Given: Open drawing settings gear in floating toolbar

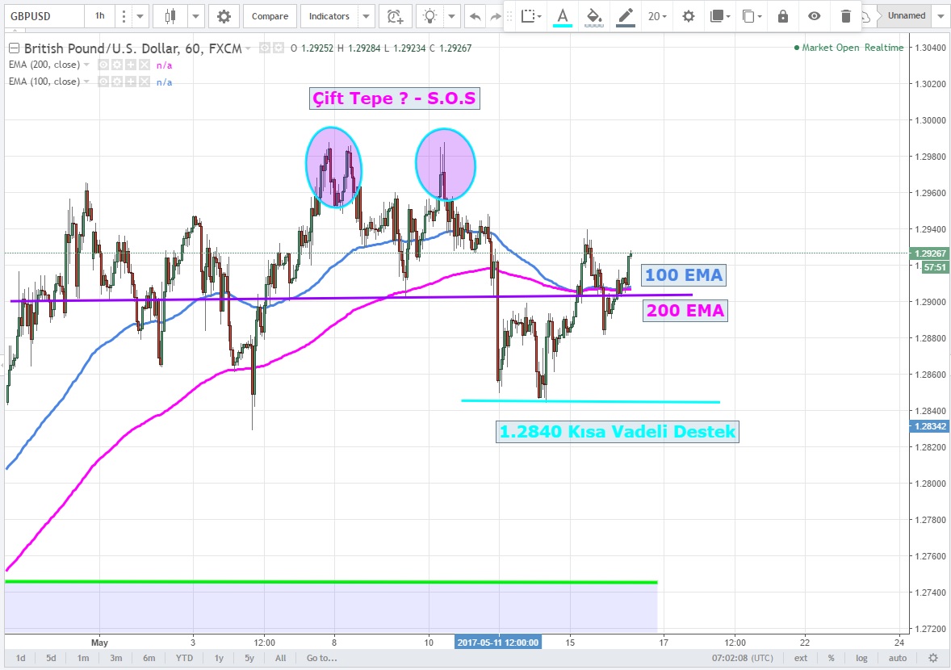Looking at the screenshot, I should click(x=688, y=16).
